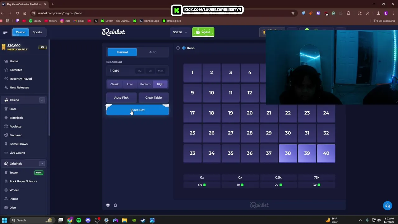
Task: Place the Keno bet
Action: tap(137, 110)
